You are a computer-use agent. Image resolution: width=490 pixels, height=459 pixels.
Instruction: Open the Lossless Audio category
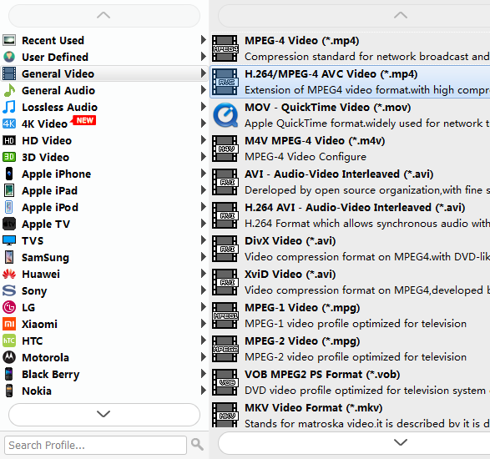click(x=104, y=107)
